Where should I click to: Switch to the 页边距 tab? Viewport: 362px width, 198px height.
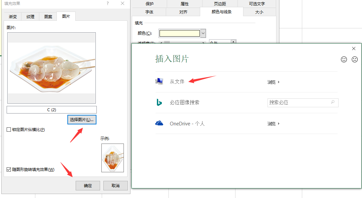click(x=220, y=4)
